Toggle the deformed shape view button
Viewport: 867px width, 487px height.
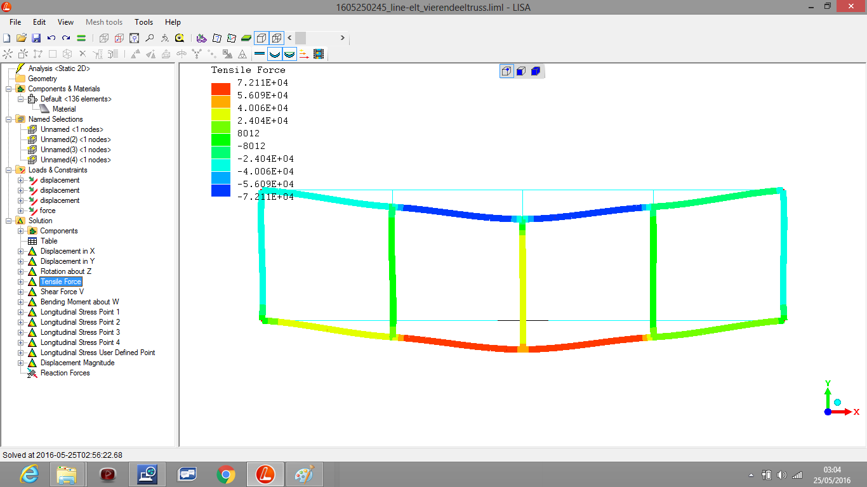point(274,55)
